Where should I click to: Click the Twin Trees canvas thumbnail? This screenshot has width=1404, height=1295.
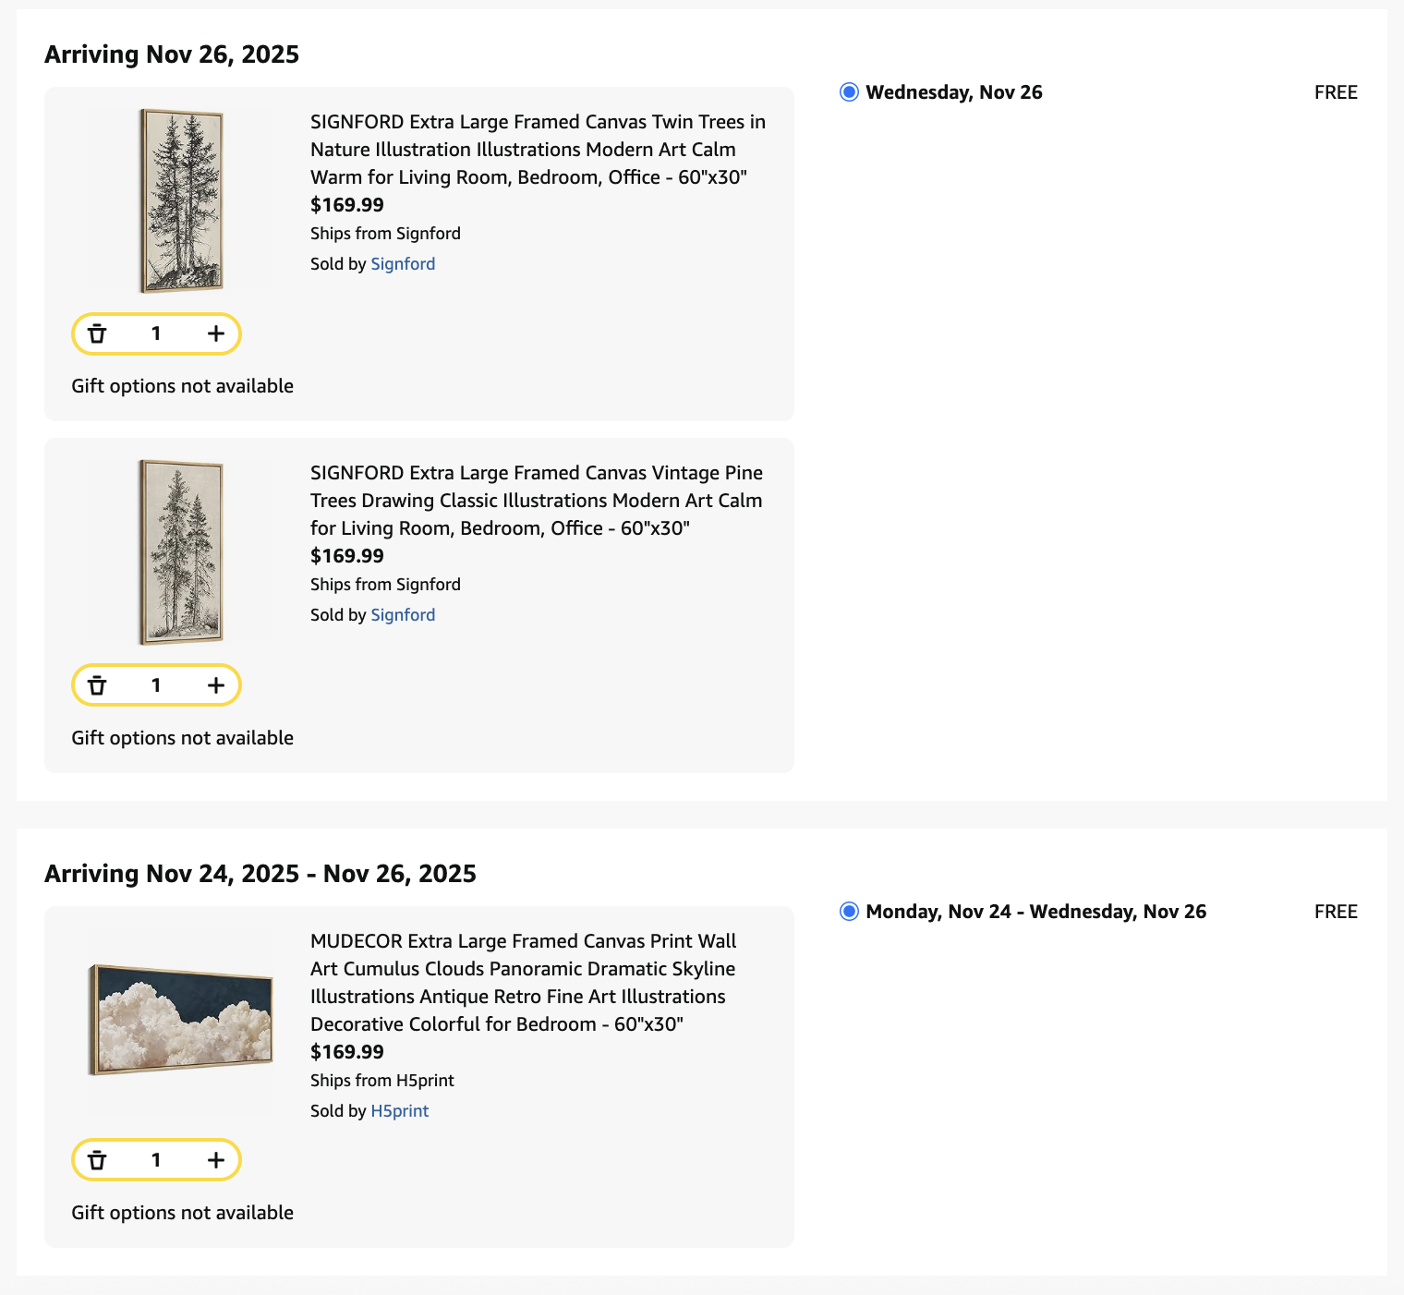pos(181,200)
